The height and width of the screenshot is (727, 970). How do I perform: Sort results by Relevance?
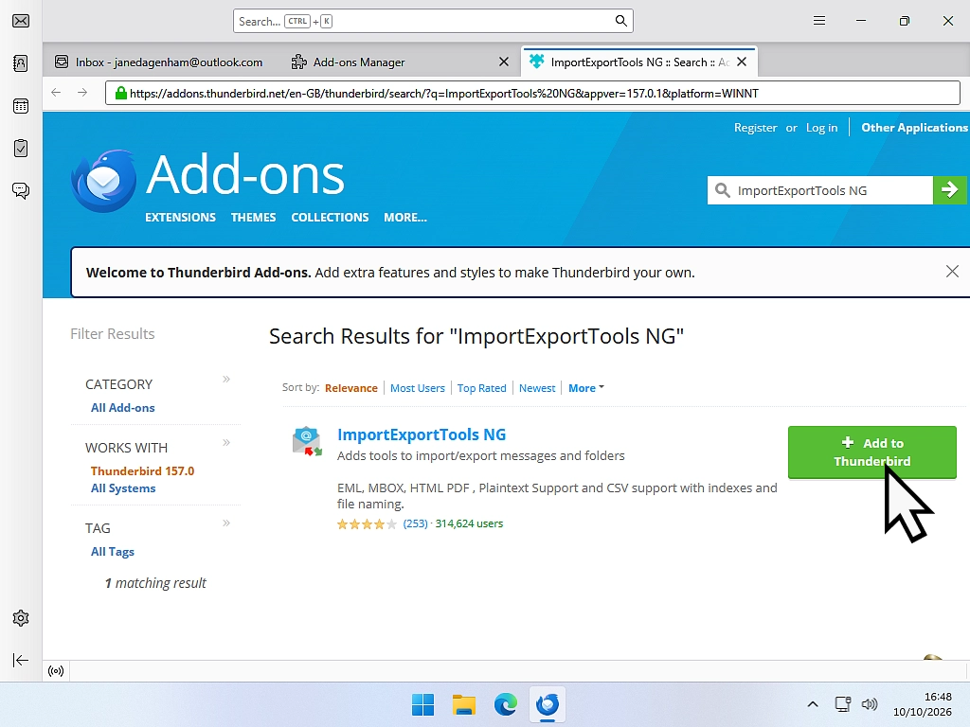(350, 388)
